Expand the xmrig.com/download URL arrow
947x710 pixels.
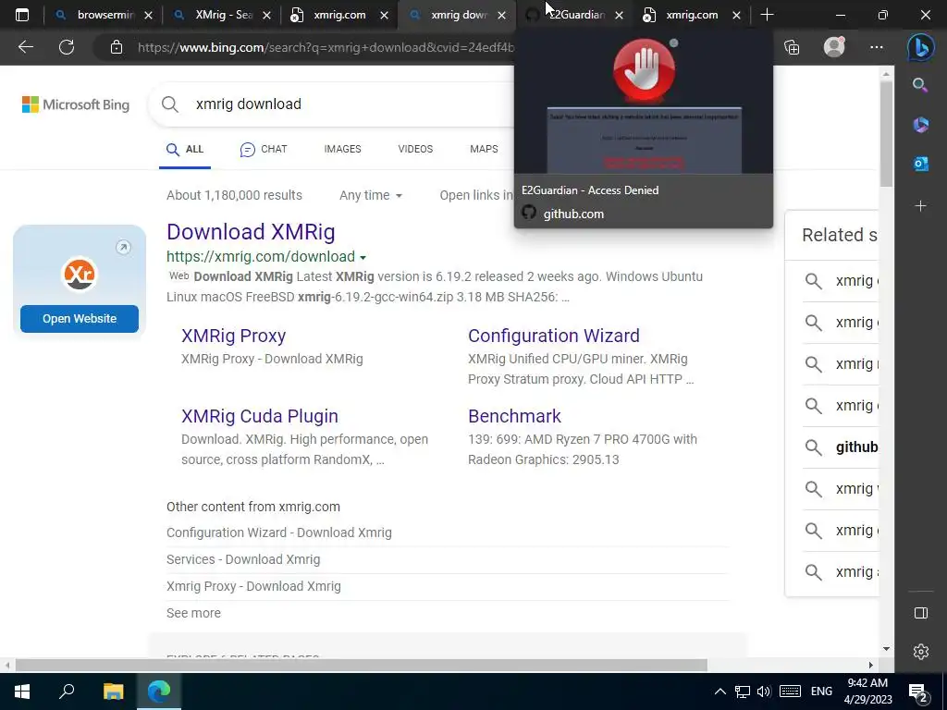pyautogui.click(x=363, y=258)
